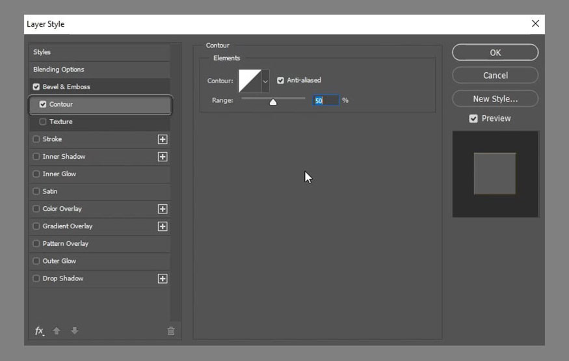Click the New Style... button
569x361 pixels.
pos(496,99)
